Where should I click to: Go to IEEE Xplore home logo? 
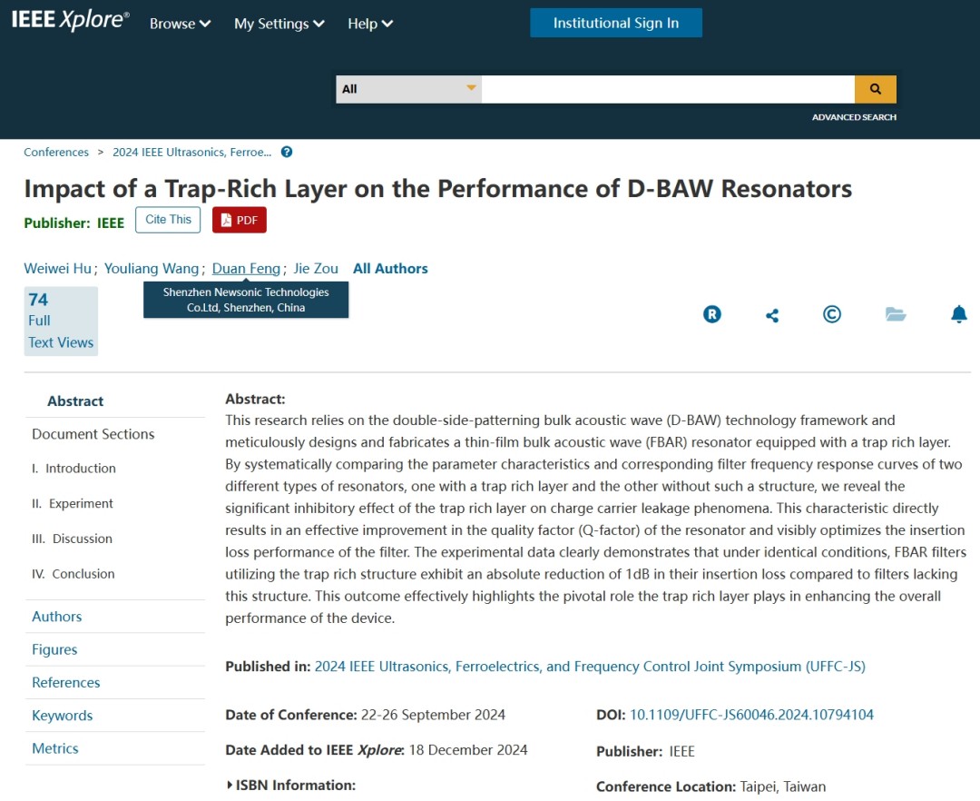point(70,22)
